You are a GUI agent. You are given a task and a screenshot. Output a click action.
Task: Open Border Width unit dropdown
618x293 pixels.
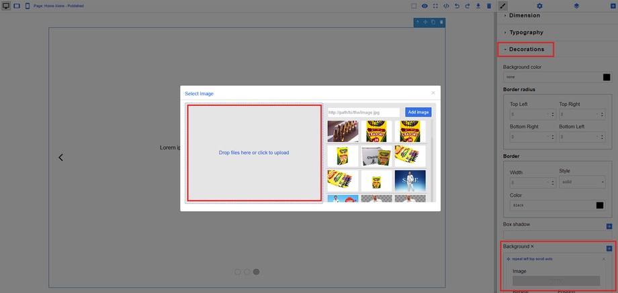(x=548, y=182)
